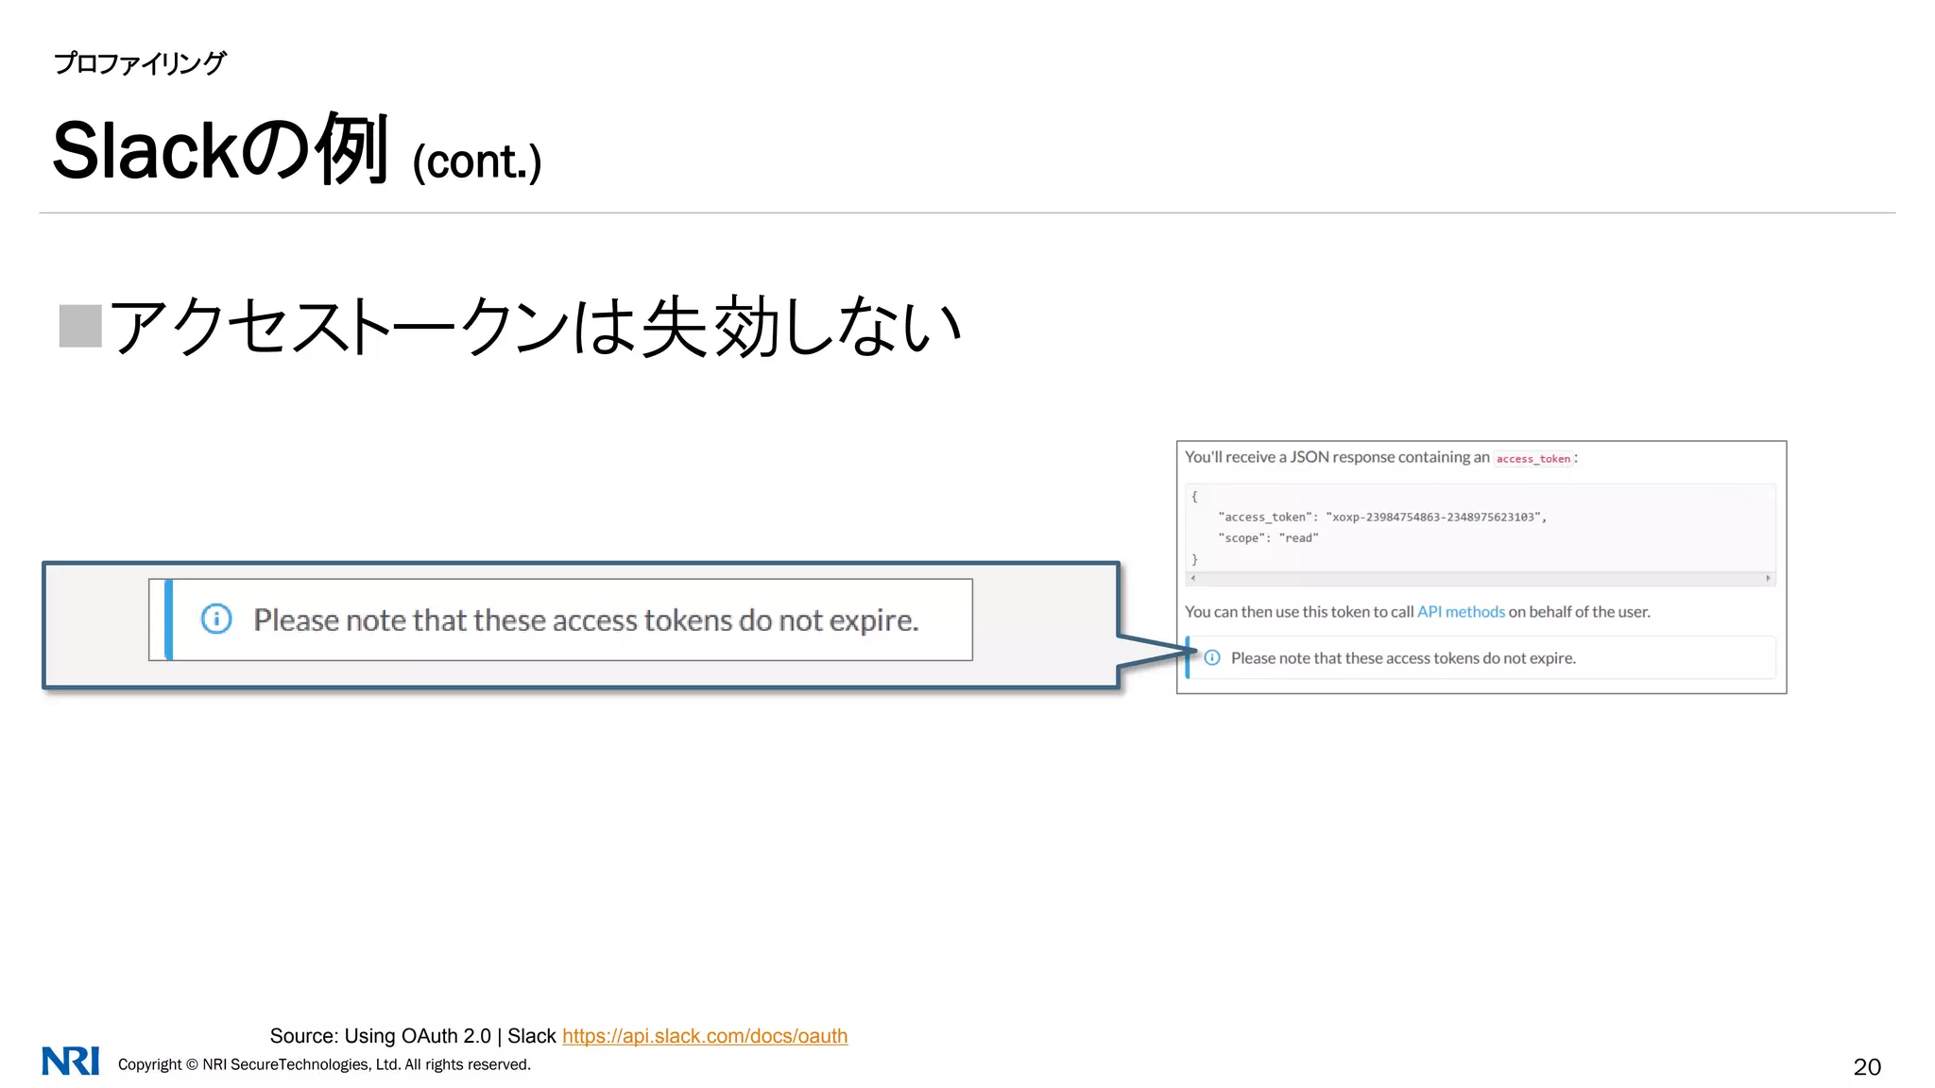Image resolution: width=1935 pixels, height=1088 pixels.
Task: Select the inline access_token code label
Action: coord(1533,459)
